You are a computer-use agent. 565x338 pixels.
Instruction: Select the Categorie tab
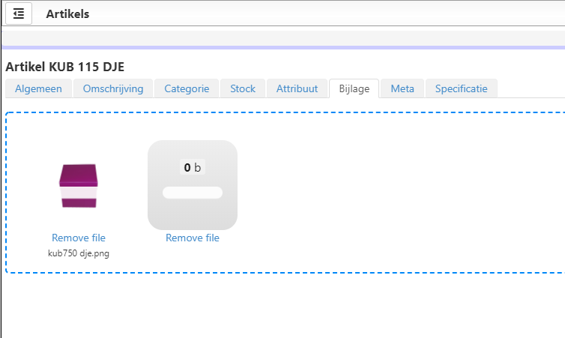click(187, 88)
